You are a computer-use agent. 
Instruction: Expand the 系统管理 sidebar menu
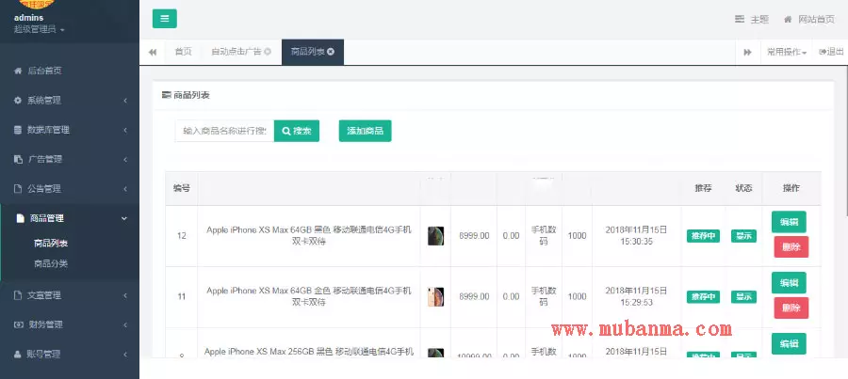(x=70, y=100)
